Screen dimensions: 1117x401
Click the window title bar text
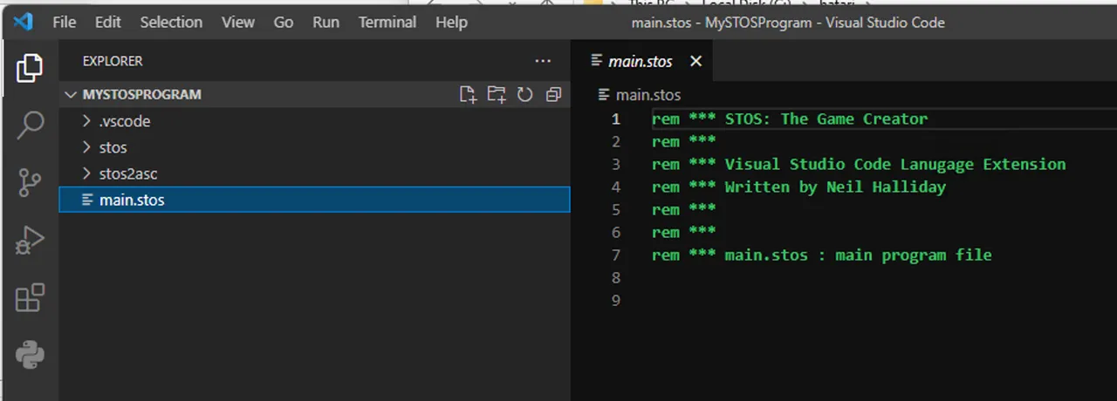(788, 23)
